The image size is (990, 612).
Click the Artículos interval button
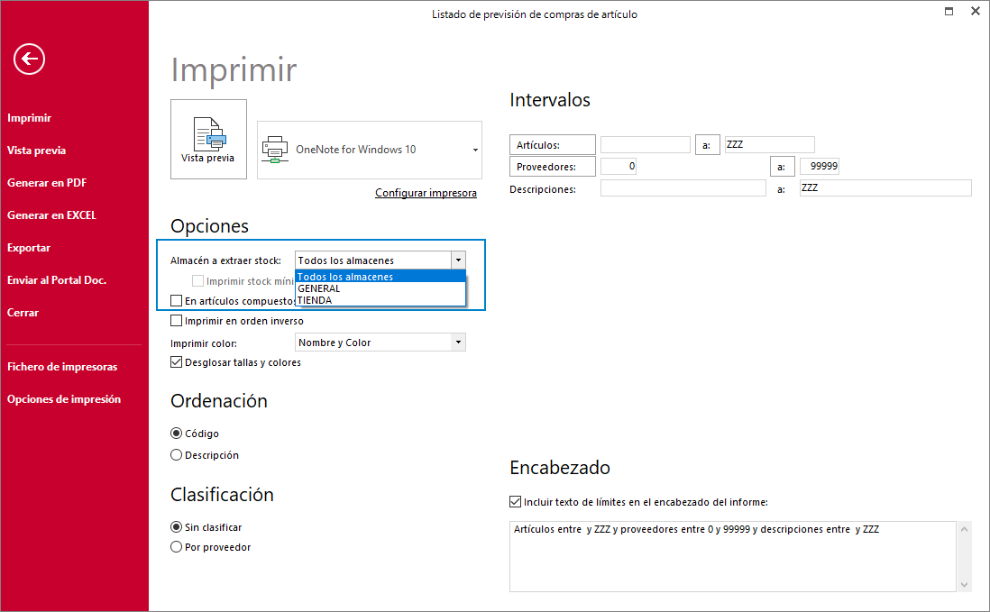coord(553,145)
